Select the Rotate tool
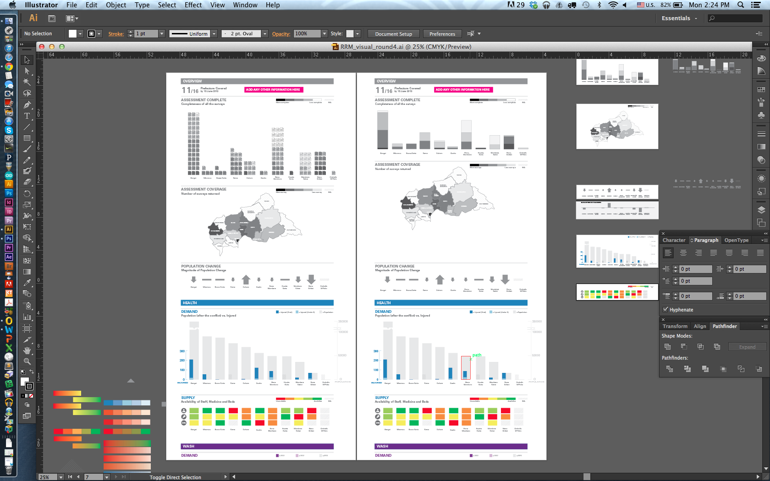770x481 pixels. coord(27,194)
